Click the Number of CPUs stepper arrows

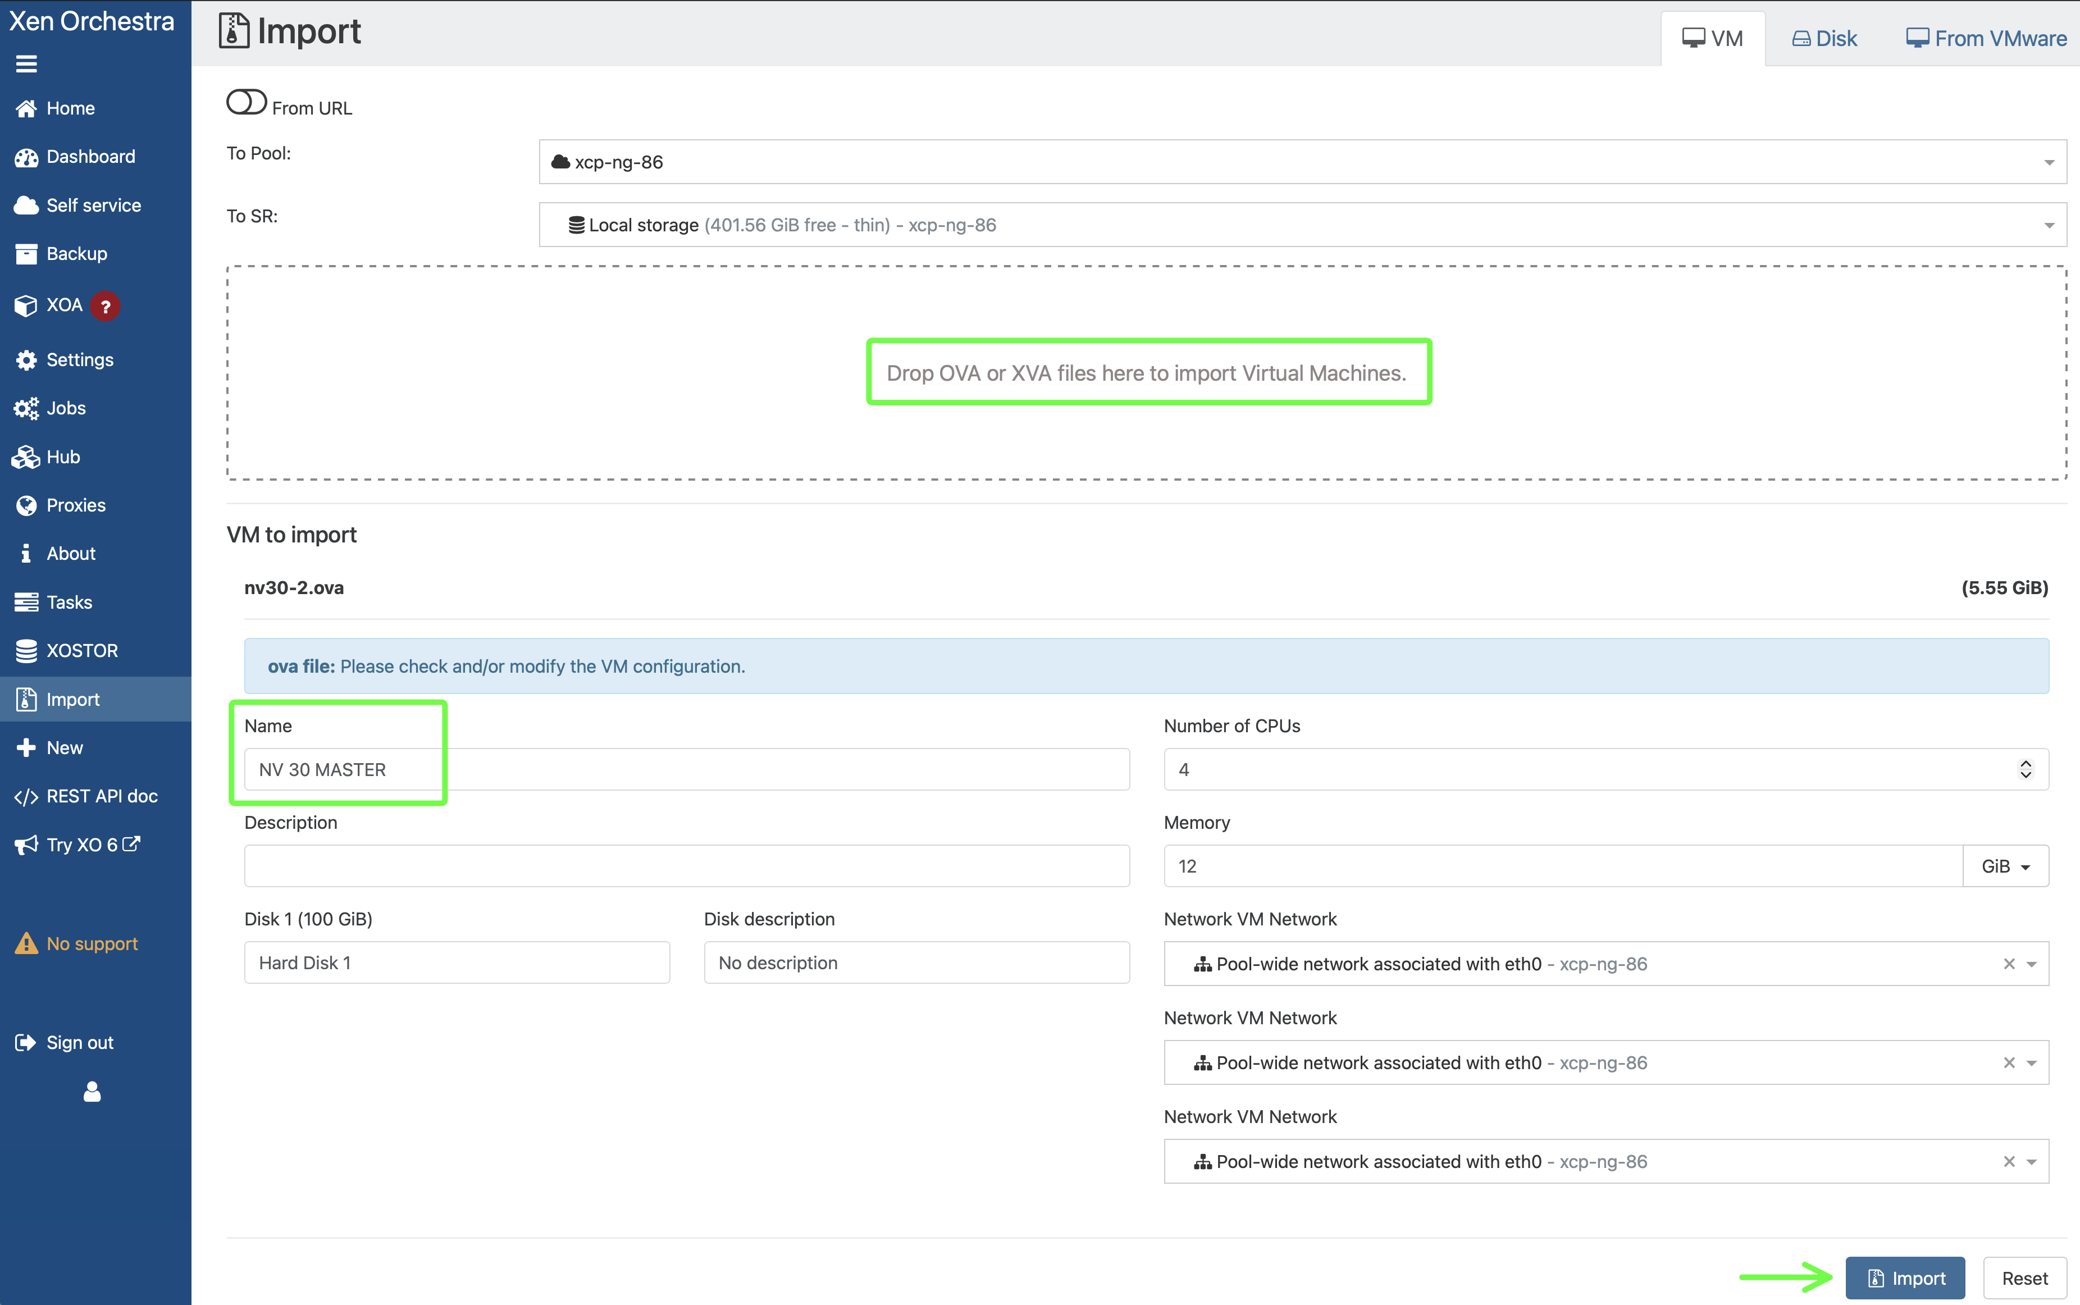point(2025,769)
